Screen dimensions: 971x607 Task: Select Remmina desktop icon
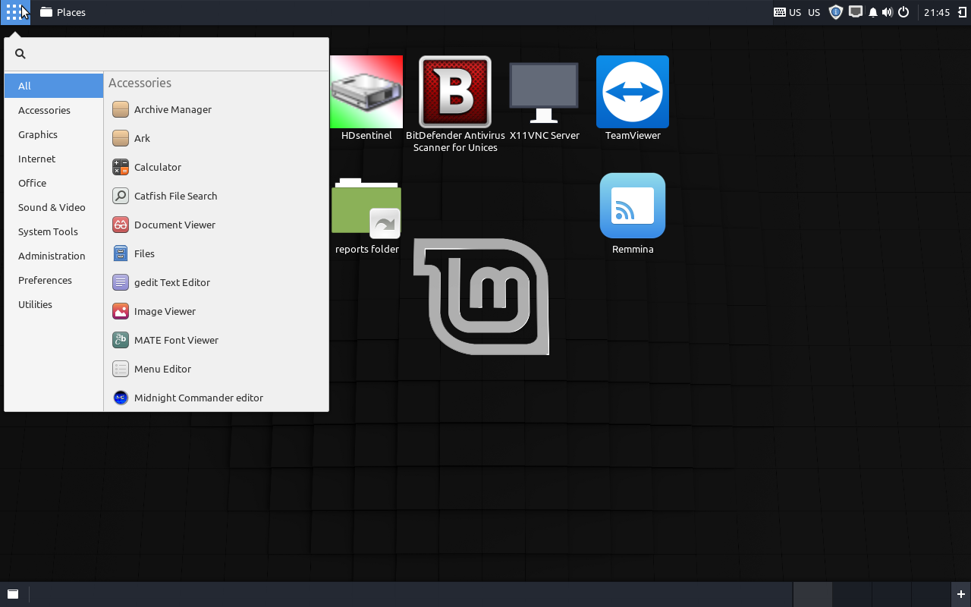point(633,214)
